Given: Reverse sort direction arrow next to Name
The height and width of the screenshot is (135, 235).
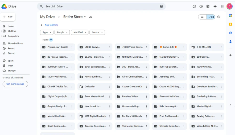Looking at the screenshot, I should pos(51,40).
